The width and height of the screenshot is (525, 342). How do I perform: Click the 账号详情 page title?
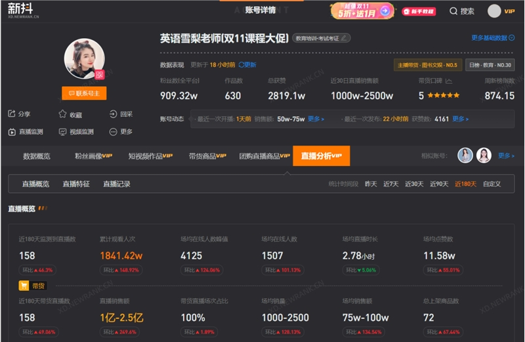[x=261, y=10]
